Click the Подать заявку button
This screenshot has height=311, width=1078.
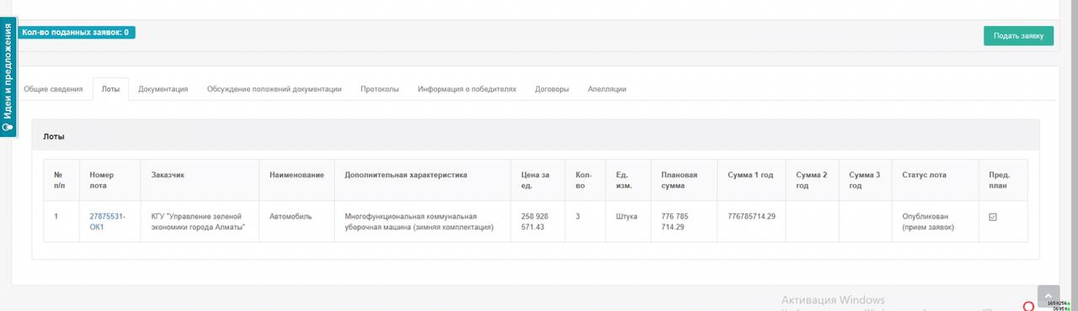[x=1018, y=35]
